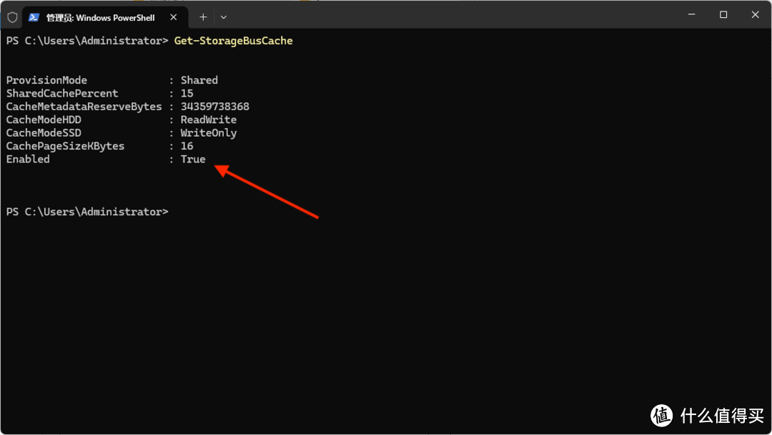Expand the new tab profile dropdown chevron

224,17
